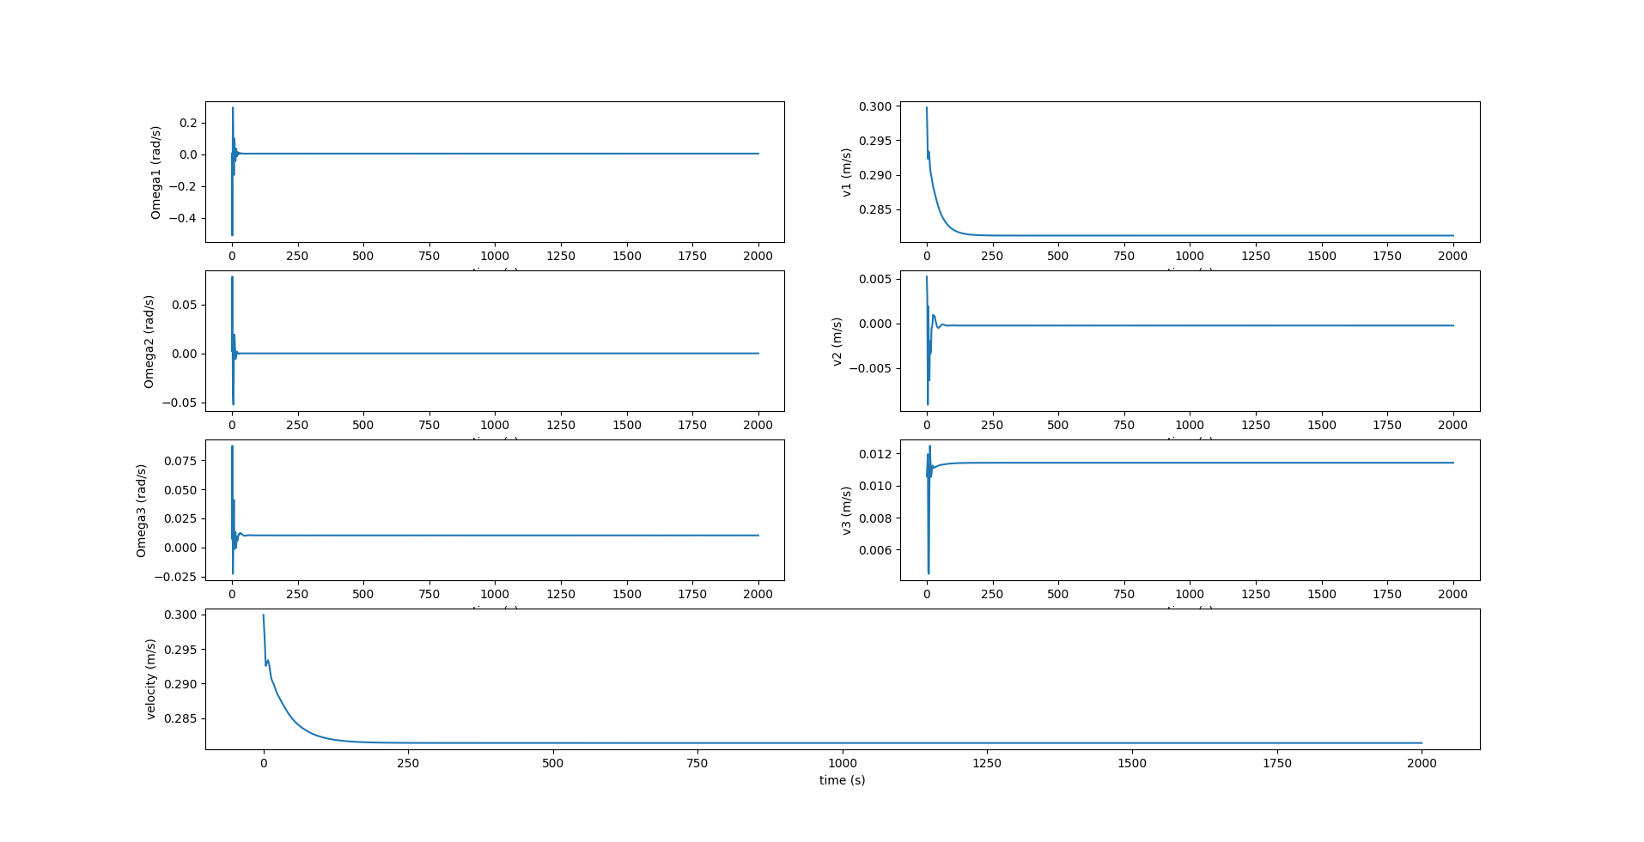This screenshot has height=842, width=1644.
Task: Click the 0.05 tick on Omega2 y-axis
Action: coord(183,306)
